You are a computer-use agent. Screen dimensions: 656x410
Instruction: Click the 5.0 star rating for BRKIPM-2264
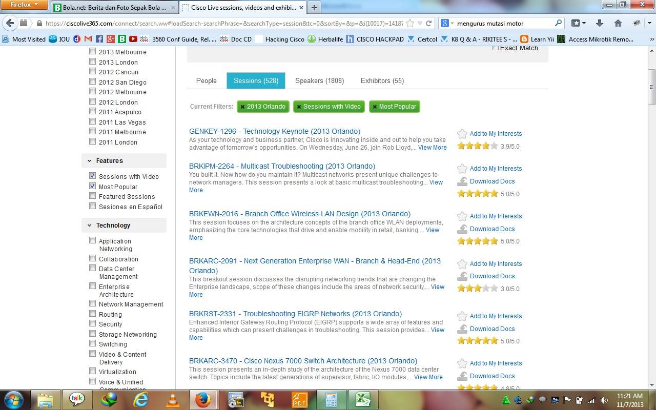478,194
